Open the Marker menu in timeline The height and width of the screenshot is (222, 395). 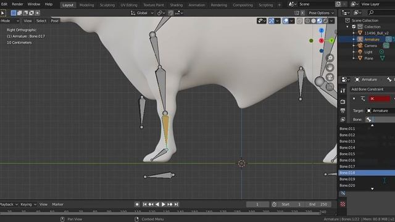pos(57,204)
